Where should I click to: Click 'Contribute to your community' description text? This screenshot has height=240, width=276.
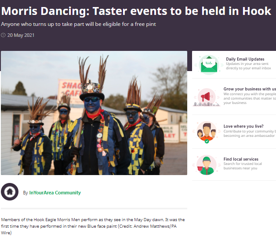[250, 133]
